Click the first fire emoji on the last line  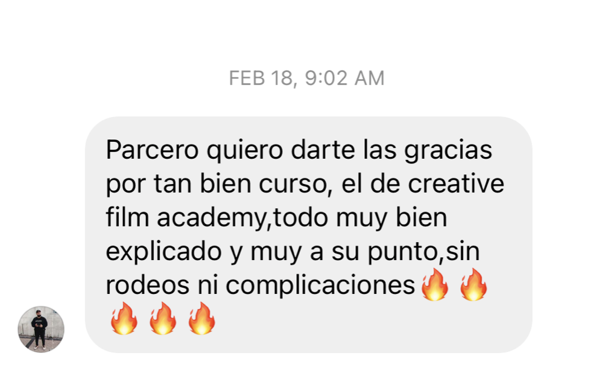pyautogui.click(x=124, y=319)
